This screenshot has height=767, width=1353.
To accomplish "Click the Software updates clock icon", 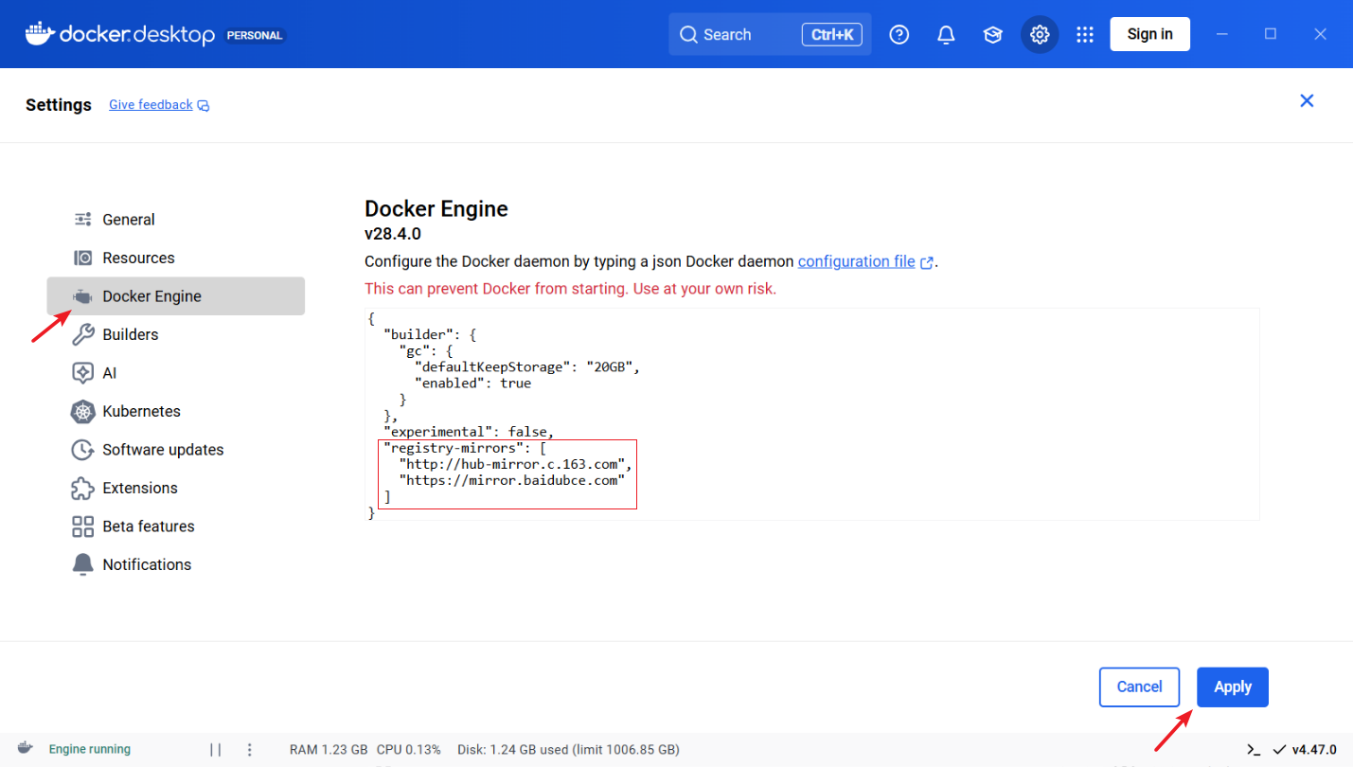I will click(83, 450).
